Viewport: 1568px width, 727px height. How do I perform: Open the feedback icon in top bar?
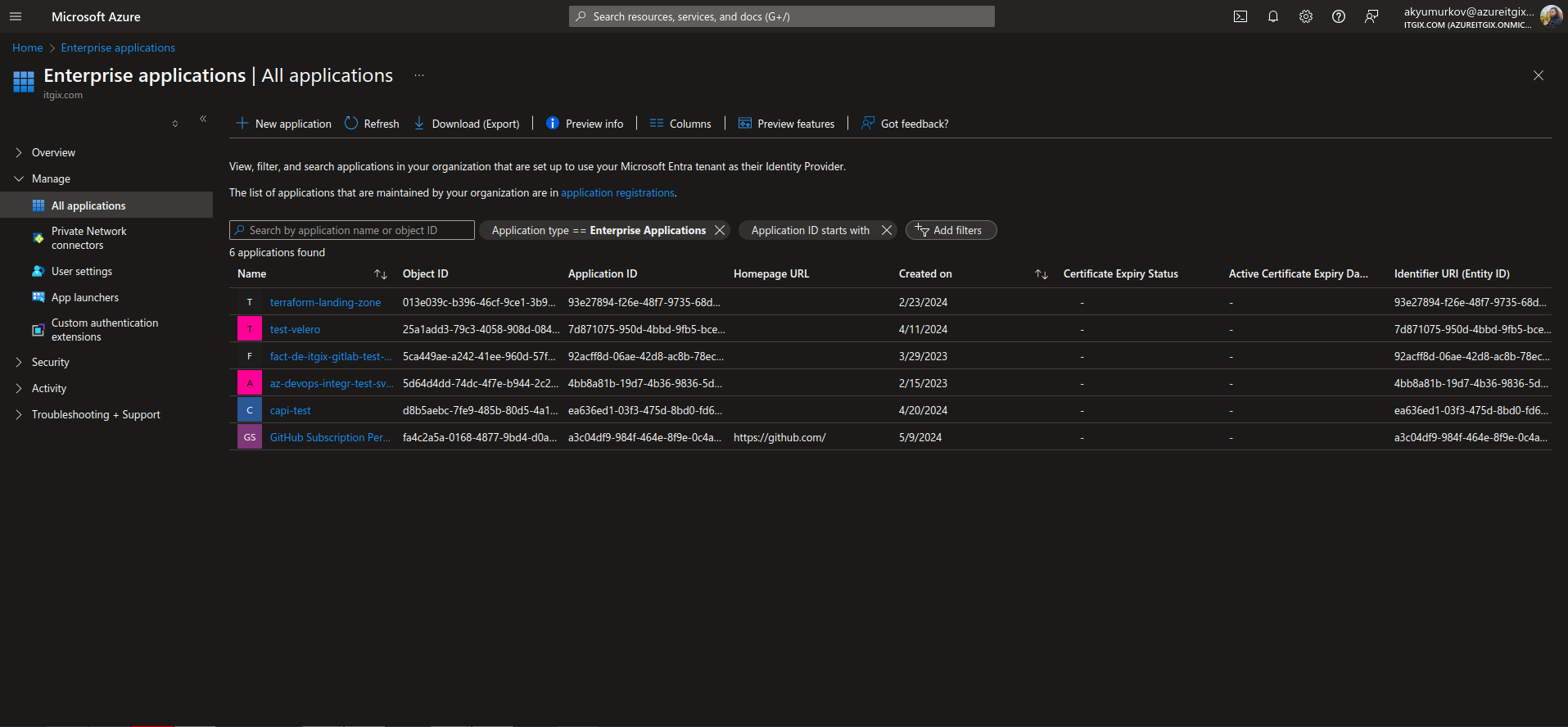1371,16
